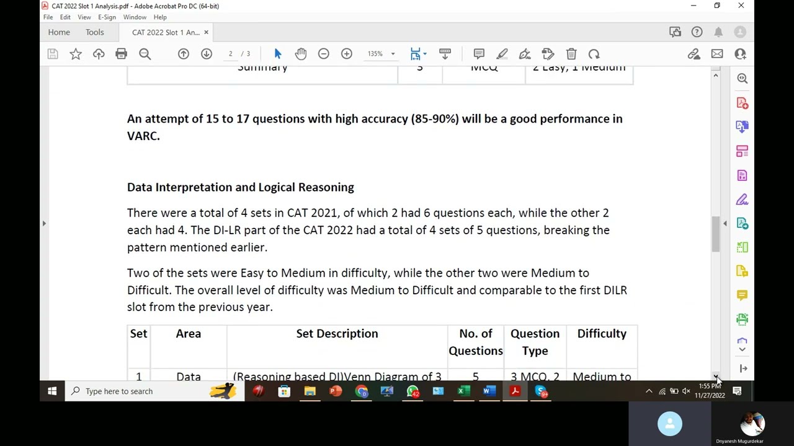This screenshot has width=794, height=446.
Task: Rotate the page with the rotate icon
Action: 594,54
